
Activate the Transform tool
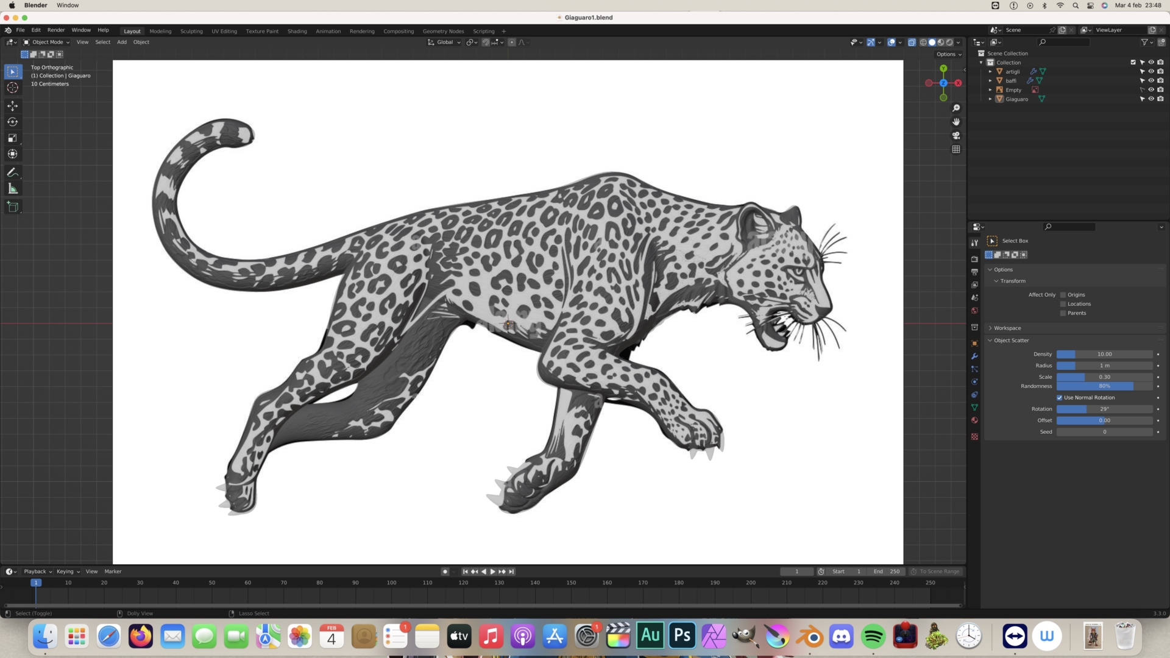tap(12, 154)
